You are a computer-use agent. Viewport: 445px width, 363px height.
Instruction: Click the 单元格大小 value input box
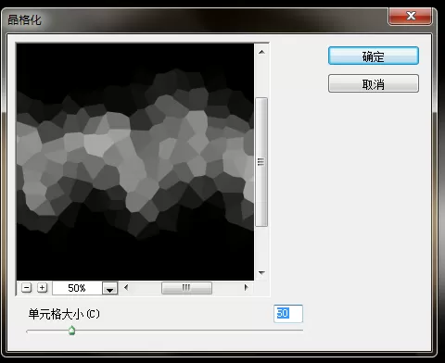[288, 314]
